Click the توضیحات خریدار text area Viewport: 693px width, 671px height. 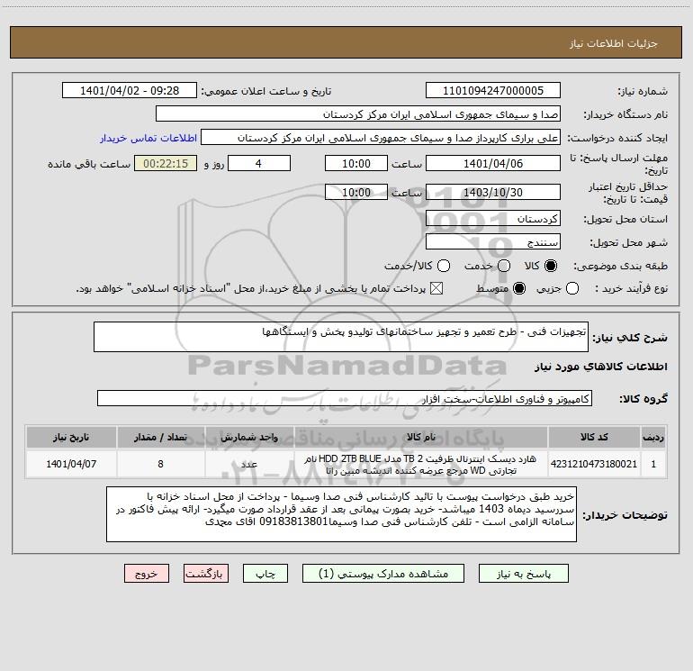pyautogui.click(x=341, y=514)
